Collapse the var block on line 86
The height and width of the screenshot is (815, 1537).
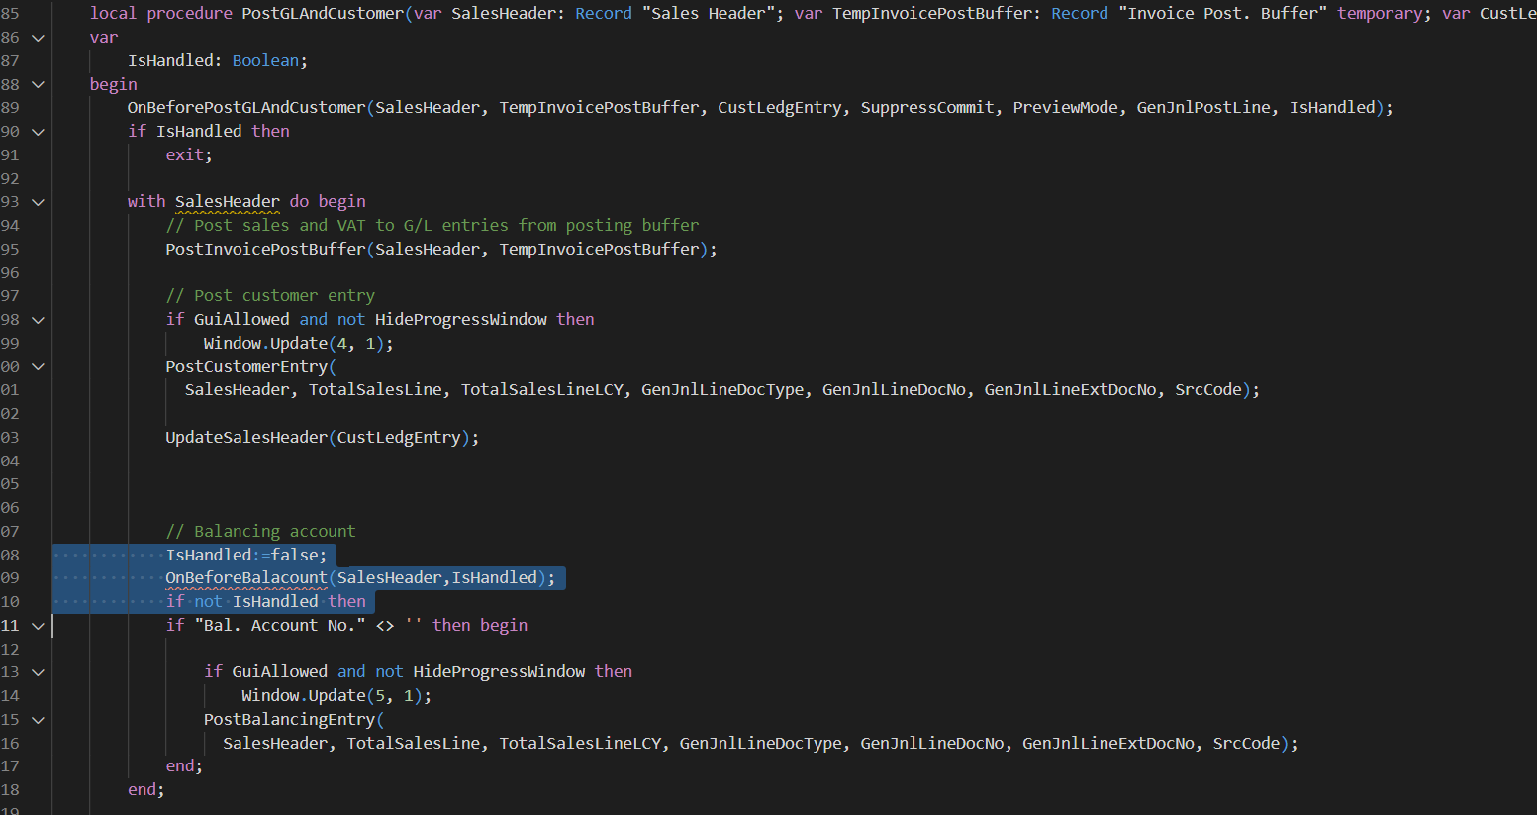tap(37, 37)
